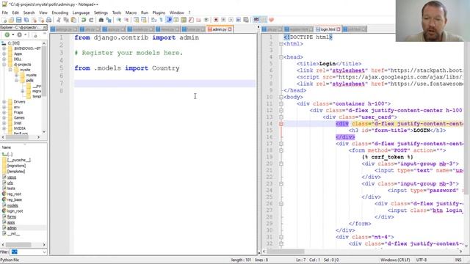Close the admin.py tab with its red X
470x264 pixels.
230,29
